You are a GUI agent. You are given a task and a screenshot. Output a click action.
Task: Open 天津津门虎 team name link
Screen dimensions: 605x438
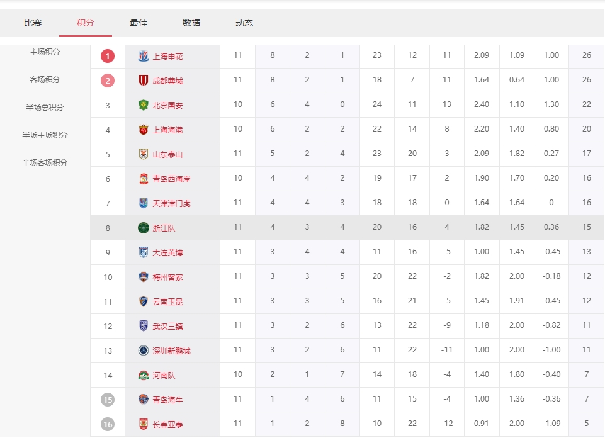[171, 203]
